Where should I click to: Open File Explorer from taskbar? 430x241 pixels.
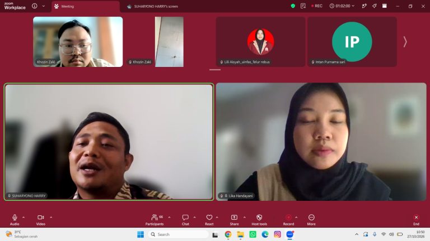click(x=241, y=234)
